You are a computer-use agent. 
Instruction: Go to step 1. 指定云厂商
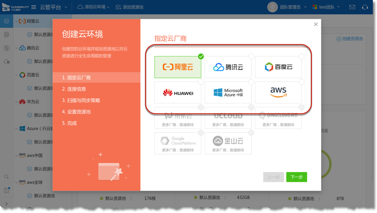pos(96,78)
